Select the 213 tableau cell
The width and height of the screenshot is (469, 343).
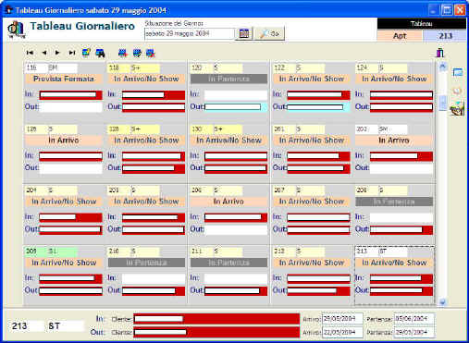pyautogui.click(x=445, y=36)
